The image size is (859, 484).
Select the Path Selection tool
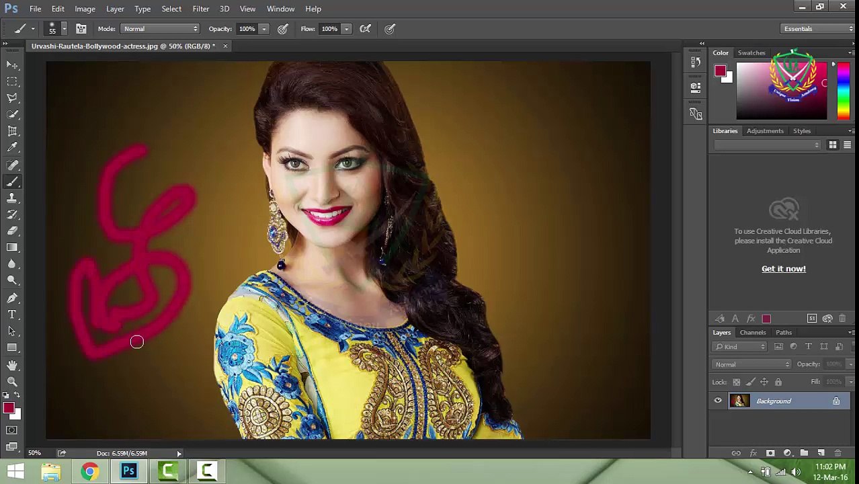click(12, 331)
